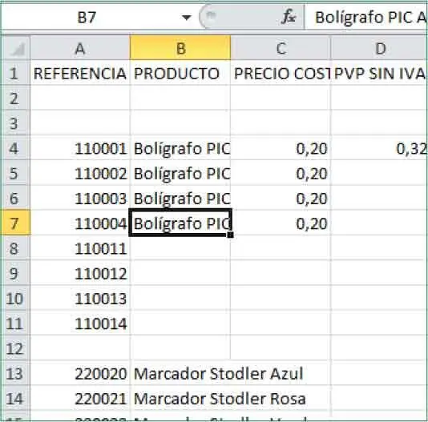This screenshot has width=428, height=422.
Task: Click the Marcador Stodler Azul cell
Action: (x=219, y=373)
